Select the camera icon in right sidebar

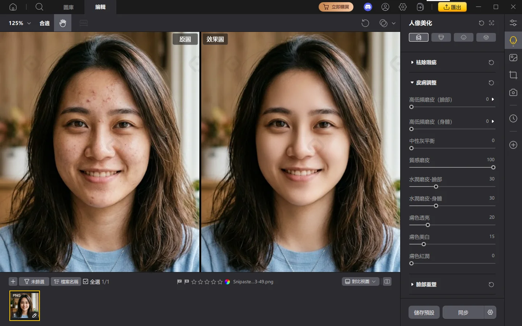[513, 92]
